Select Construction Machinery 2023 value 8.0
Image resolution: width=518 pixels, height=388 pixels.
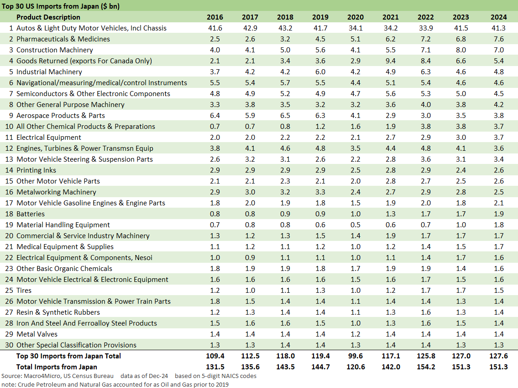click(x=461, y=50)
